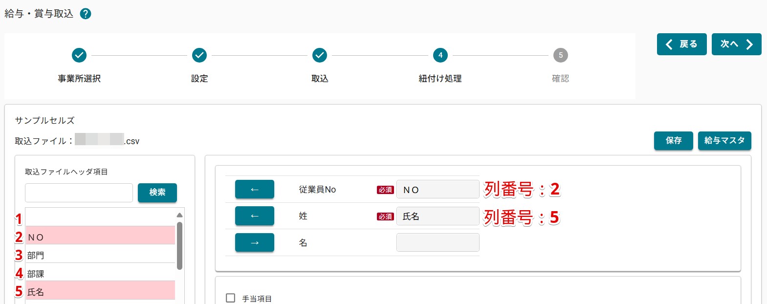Save mapping with 保存 button
The height and width of the screenshot is (304, 767).
(673, 141)
